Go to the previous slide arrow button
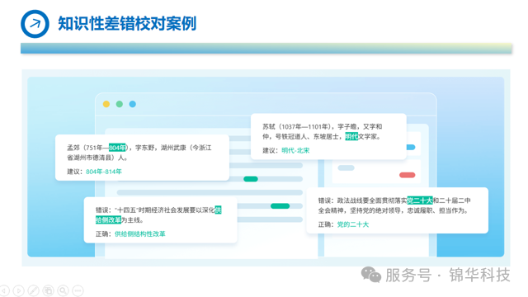 [x=3, y=290]
